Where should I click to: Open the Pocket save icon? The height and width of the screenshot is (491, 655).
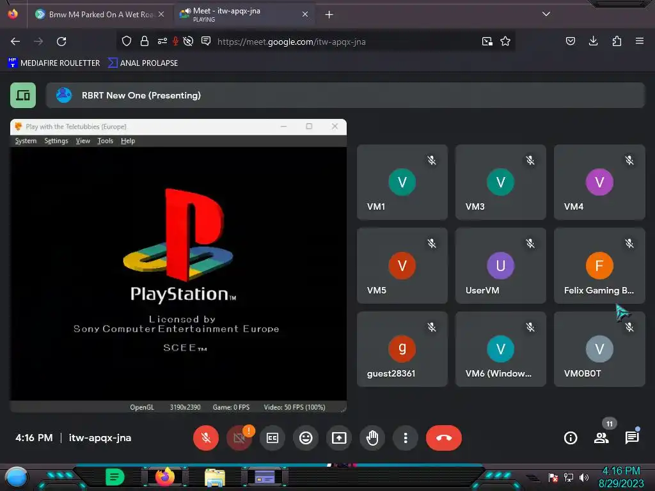tap(570, 41)
